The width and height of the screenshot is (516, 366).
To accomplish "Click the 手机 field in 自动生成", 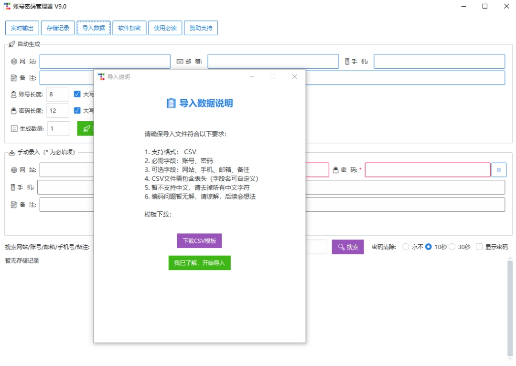I will tap(440, 61).
